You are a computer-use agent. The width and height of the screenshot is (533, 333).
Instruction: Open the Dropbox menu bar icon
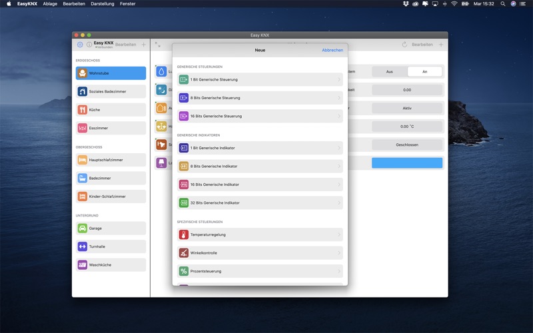[406, 4]
